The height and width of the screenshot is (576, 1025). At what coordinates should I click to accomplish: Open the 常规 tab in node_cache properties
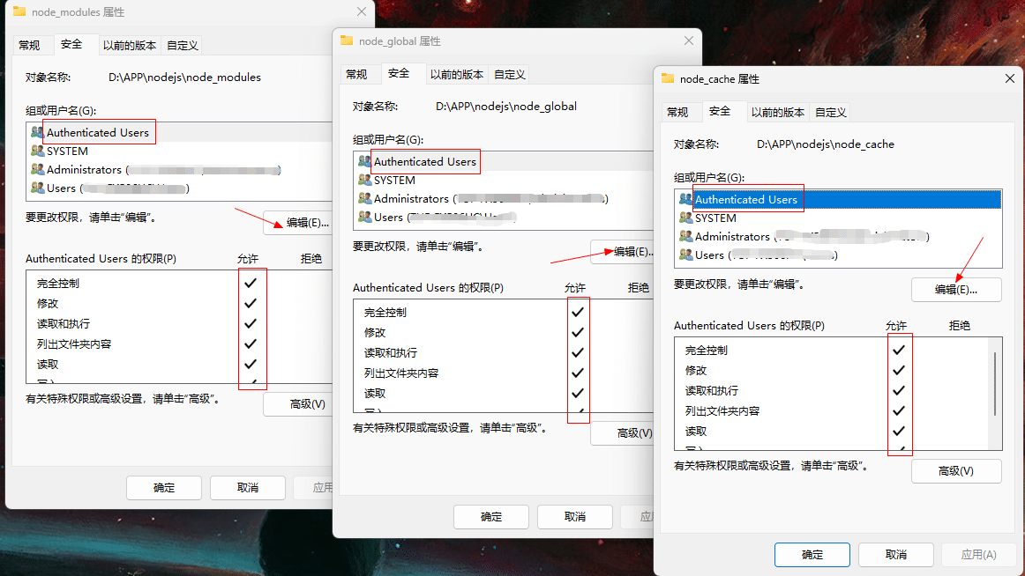(677, 112)
